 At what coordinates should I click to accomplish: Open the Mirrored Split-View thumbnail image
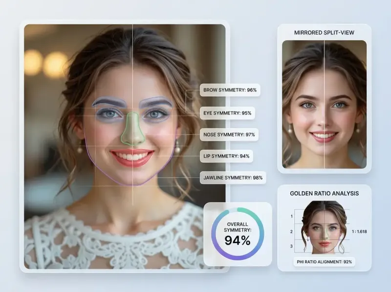pyautogui.click(x=324, y=104)
